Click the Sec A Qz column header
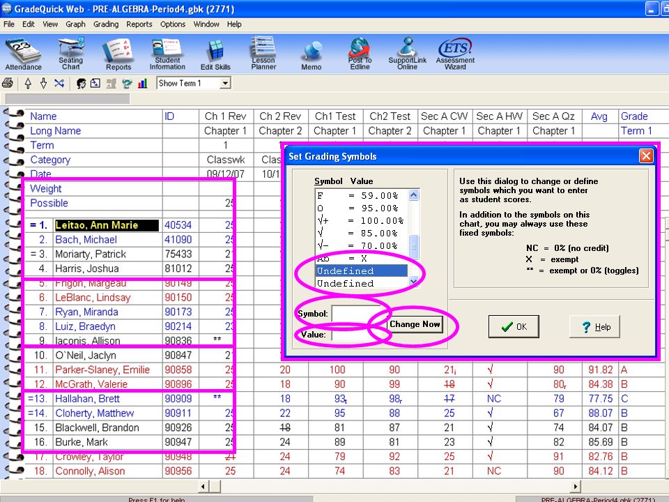 coord(554,116)
